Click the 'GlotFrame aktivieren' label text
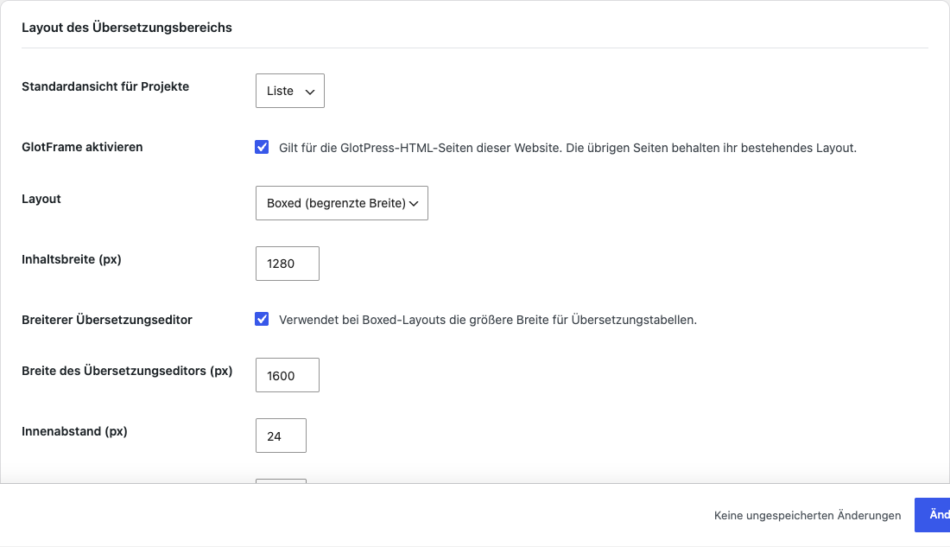 pyautogui.click(x=82, y=148)
